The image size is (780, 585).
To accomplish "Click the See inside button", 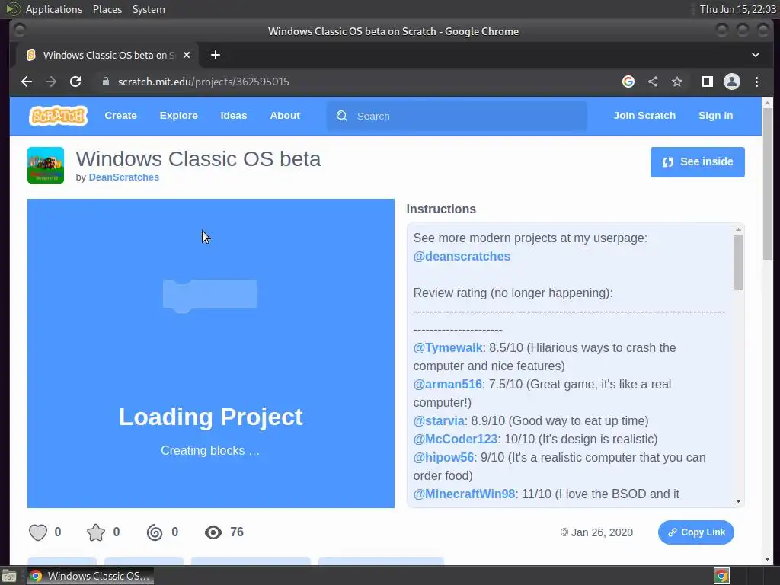I will [x=698, y=161].
